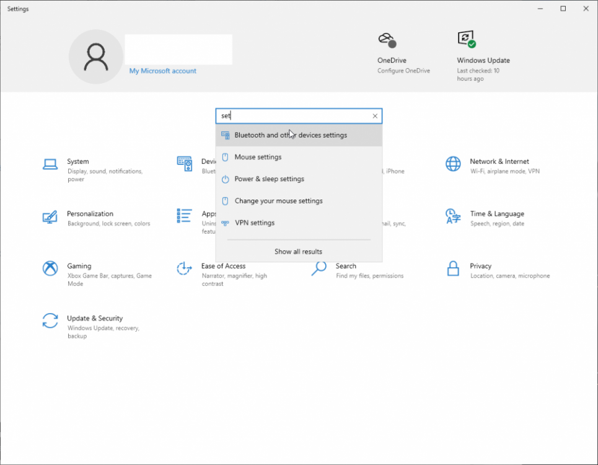Click Speech, region, date description
The height and width of the screenshot is (465, 598).
498,224
